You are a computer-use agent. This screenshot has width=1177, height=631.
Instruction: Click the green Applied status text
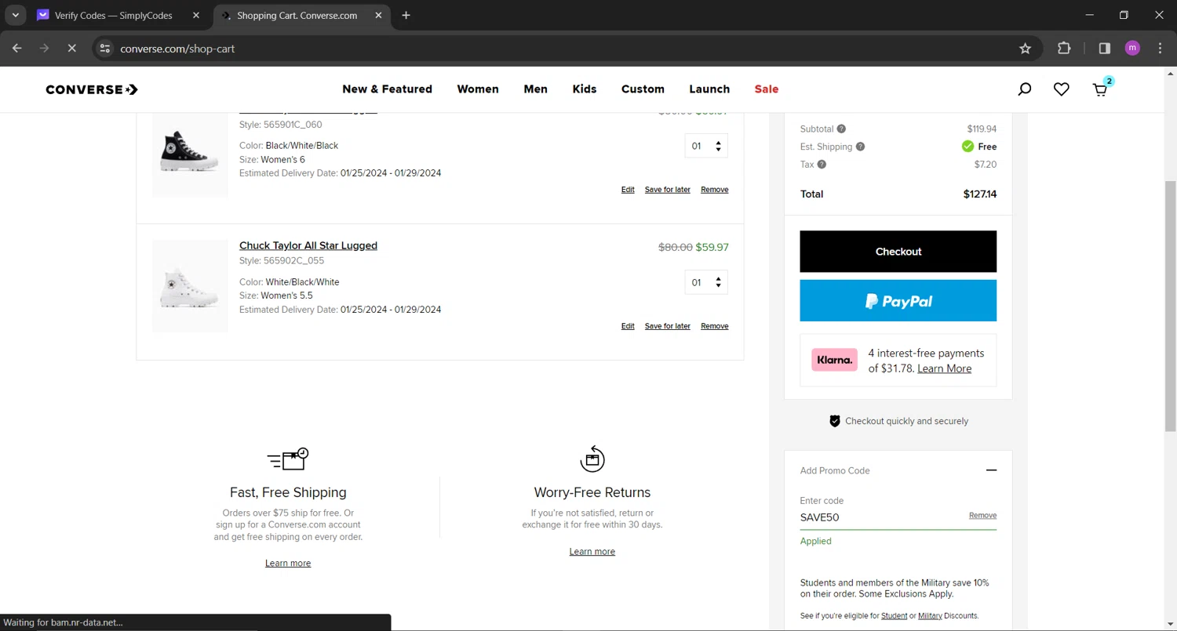815,542
